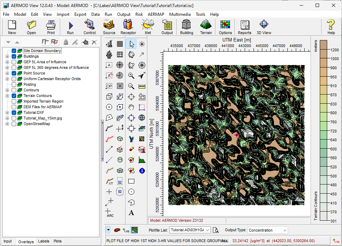The image size is (342, 246).
Task: Click the Building toolbar button
Action: 187,27
